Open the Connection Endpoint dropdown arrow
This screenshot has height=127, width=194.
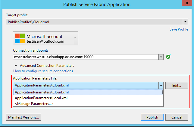(x=161, y=57)
